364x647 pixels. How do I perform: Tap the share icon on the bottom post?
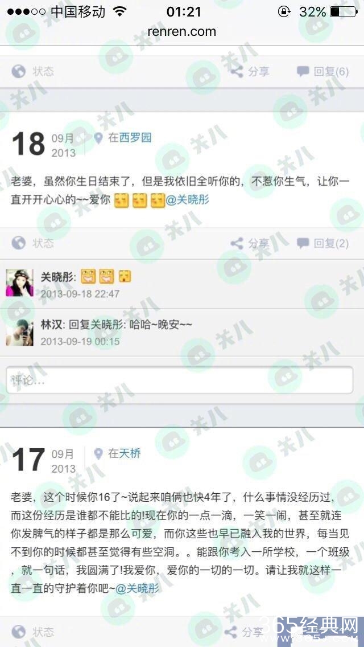pyautogui.click(x=230, y=632)
